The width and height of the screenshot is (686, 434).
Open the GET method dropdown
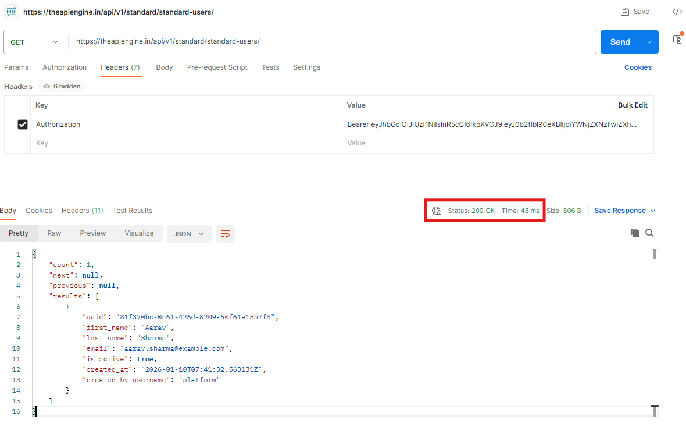point(35,42)
